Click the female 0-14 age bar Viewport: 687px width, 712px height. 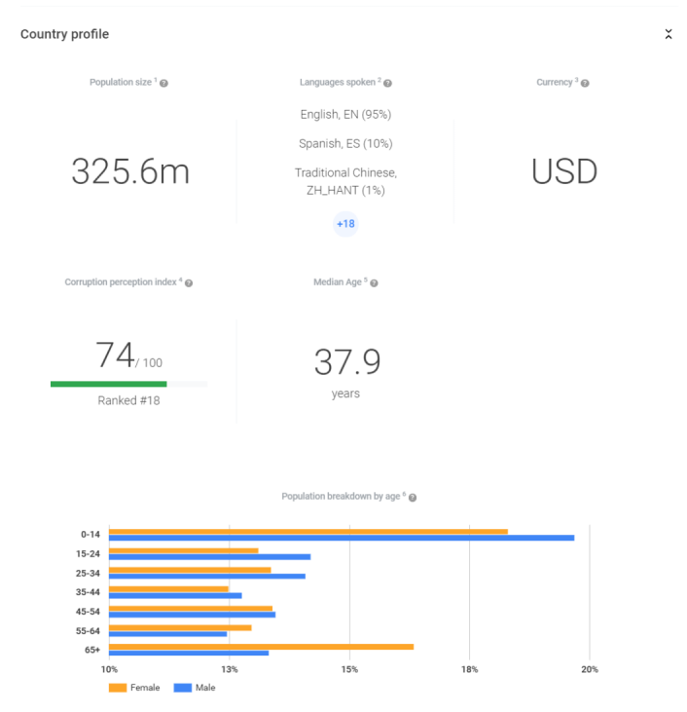307,531
